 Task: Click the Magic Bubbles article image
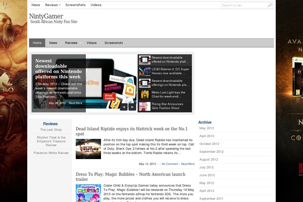point(88,193)
